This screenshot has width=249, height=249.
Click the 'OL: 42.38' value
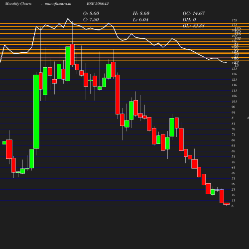[x=194, y=26]
